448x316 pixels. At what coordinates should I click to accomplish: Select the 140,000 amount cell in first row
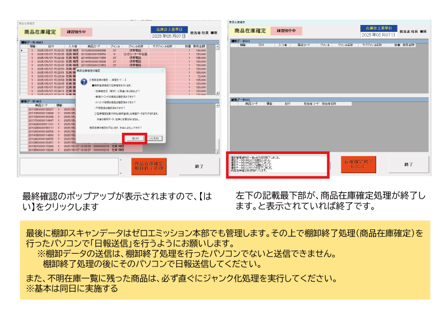[x=200, y=50]
